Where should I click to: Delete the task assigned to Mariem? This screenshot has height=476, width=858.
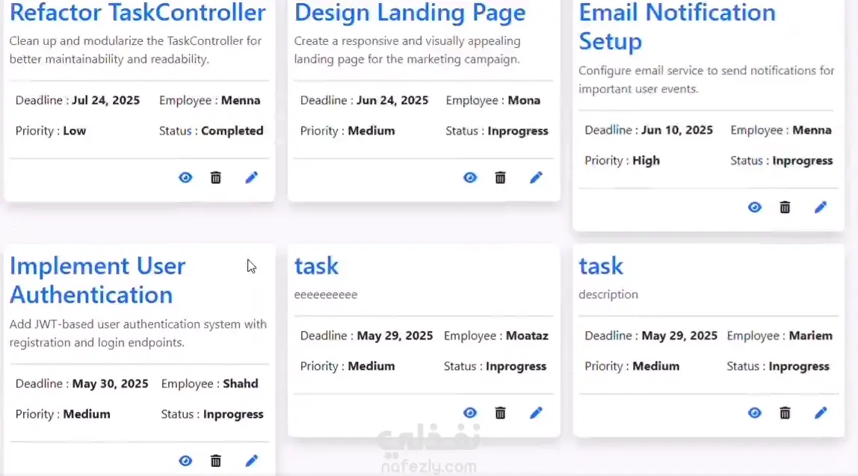[x=785, y=413]
